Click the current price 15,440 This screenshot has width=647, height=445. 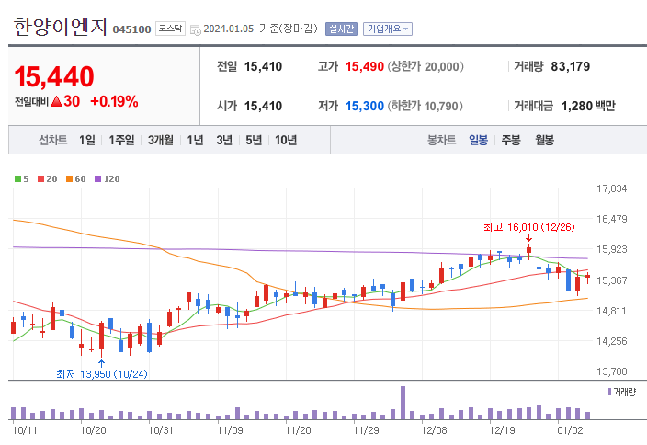pos(54,77)
